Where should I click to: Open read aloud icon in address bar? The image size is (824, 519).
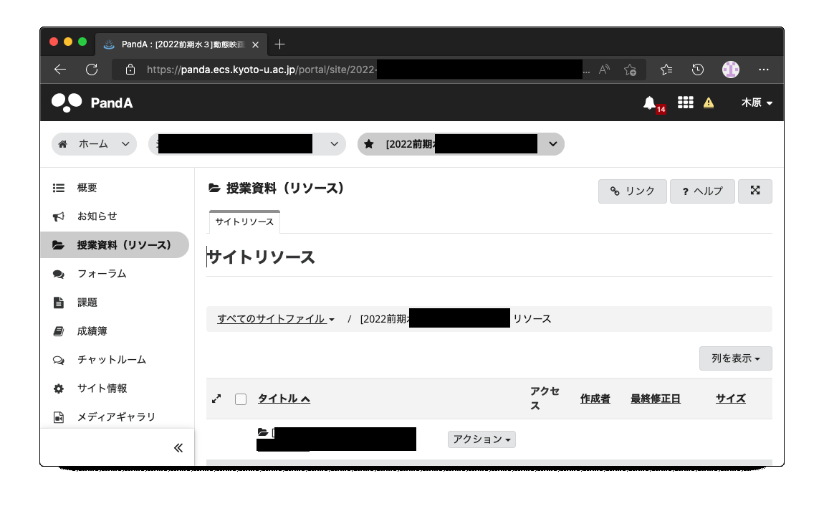pyautogui.click(x=604, y=70)
